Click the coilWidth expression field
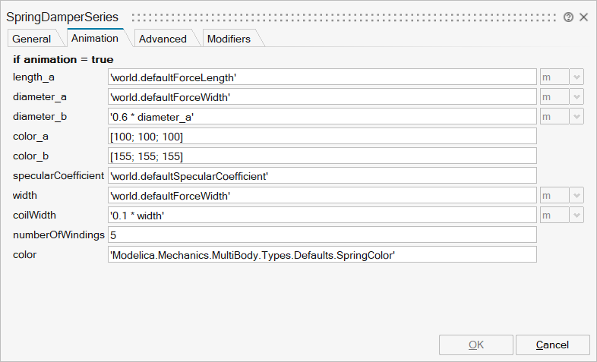 coord(323,215)
